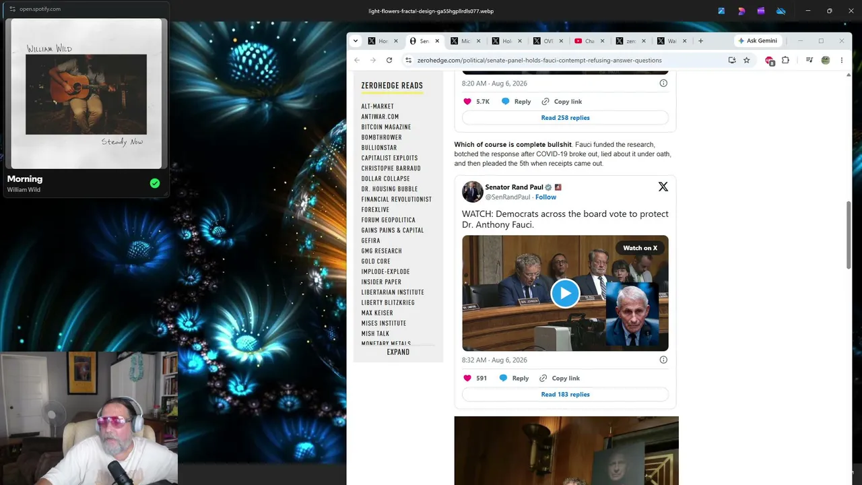The image size is (862, 485).
Task: Reload the ZeroHedge page
Action: tap(389, 60)
